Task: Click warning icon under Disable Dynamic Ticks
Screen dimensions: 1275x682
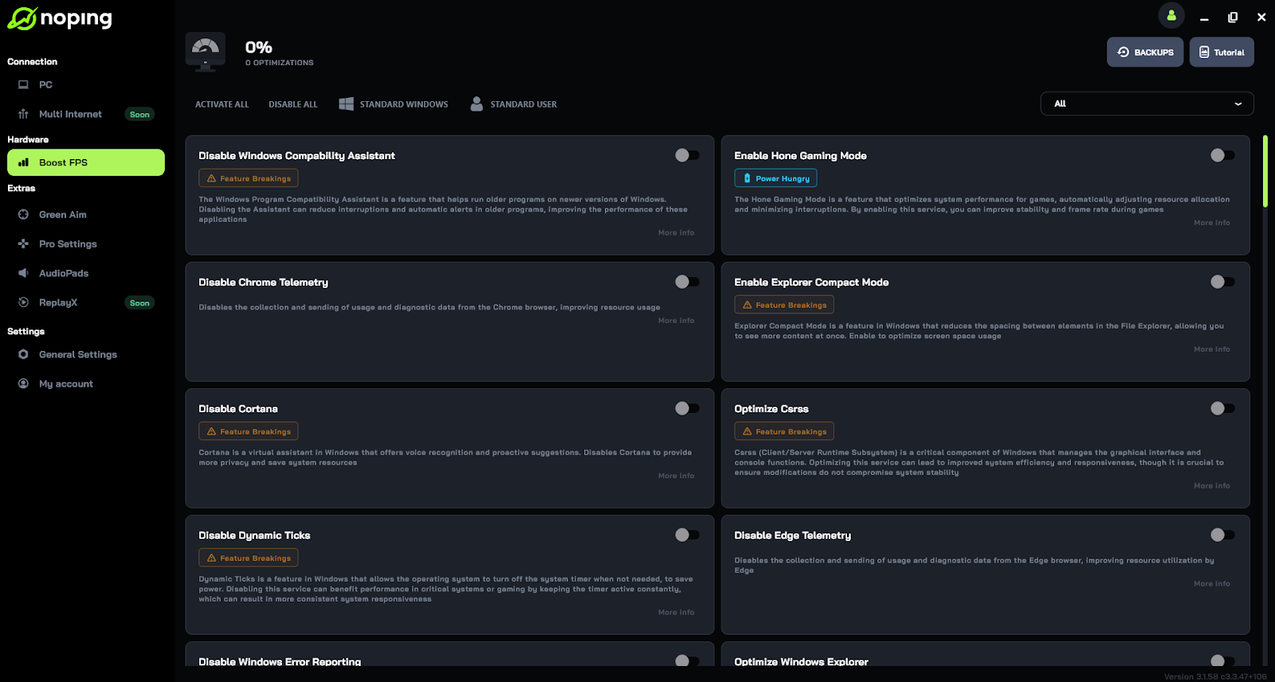Action: 211,558
